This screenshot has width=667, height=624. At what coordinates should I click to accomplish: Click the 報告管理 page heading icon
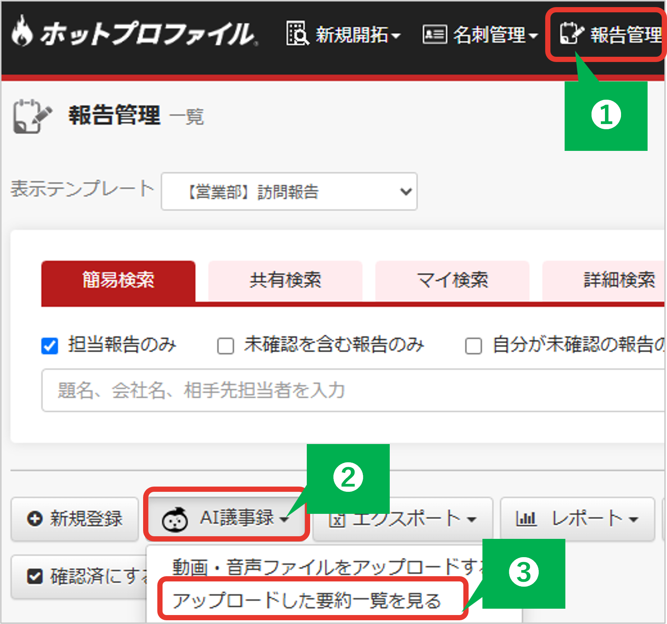click(31, 116)
